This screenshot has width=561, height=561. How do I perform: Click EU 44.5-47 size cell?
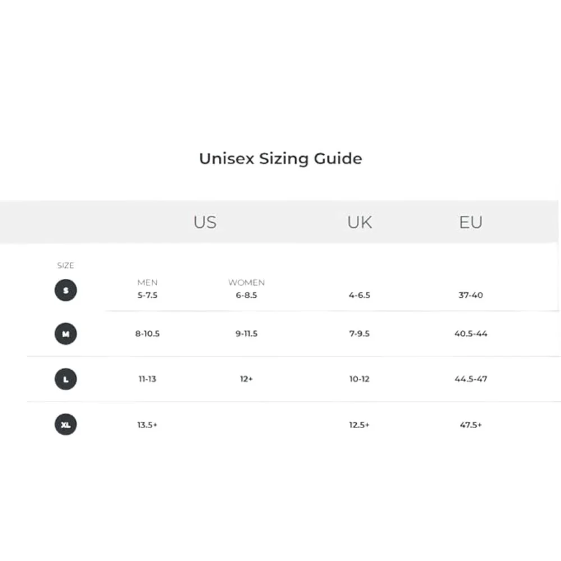(x=471, y=379)
